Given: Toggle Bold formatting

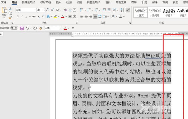Looking at the screenshot, I should pyautogui.click(x=18, y=16).
